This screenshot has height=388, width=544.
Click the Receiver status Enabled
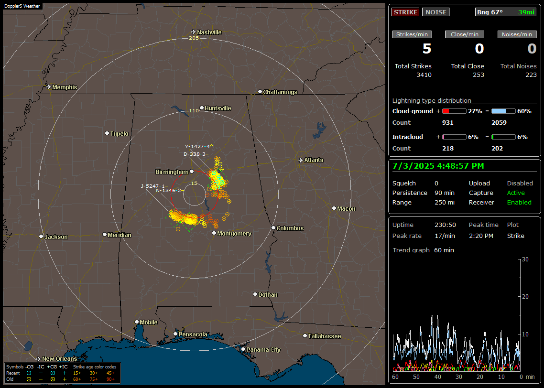click(x=519, y=203)
